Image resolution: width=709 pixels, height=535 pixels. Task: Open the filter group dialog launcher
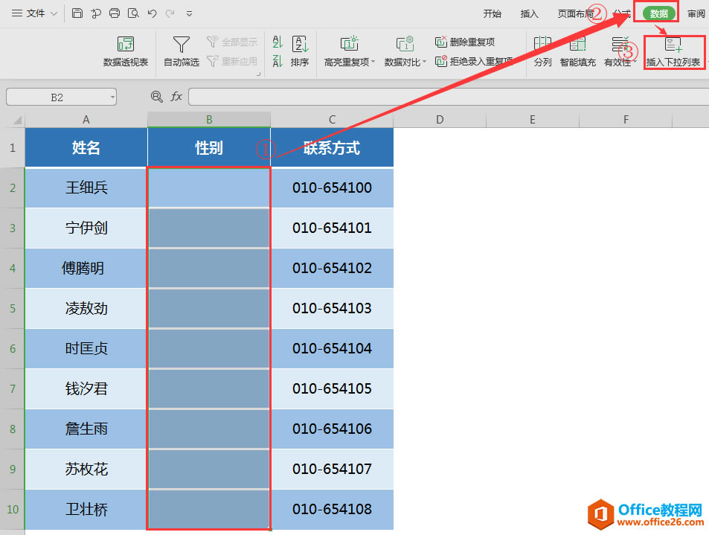(x=259, y=74)
